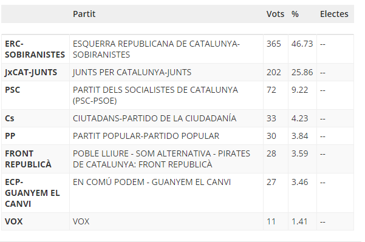This screenshot has width=365, height=242.
Task: Click the Vots column header
Action: tap(275, 14)
